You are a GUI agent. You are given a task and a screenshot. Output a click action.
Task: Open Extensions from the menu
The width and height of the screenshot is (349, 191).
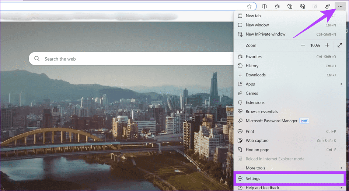(x=290, y=102)
